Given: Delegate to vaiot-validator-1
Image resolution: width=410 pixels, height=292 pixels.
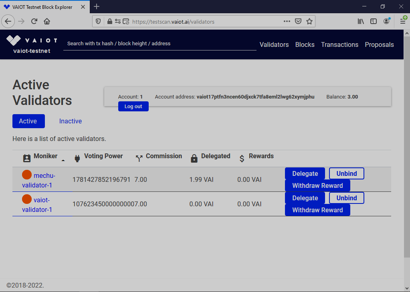Looking at the screenshot, I should click(305, 198).
